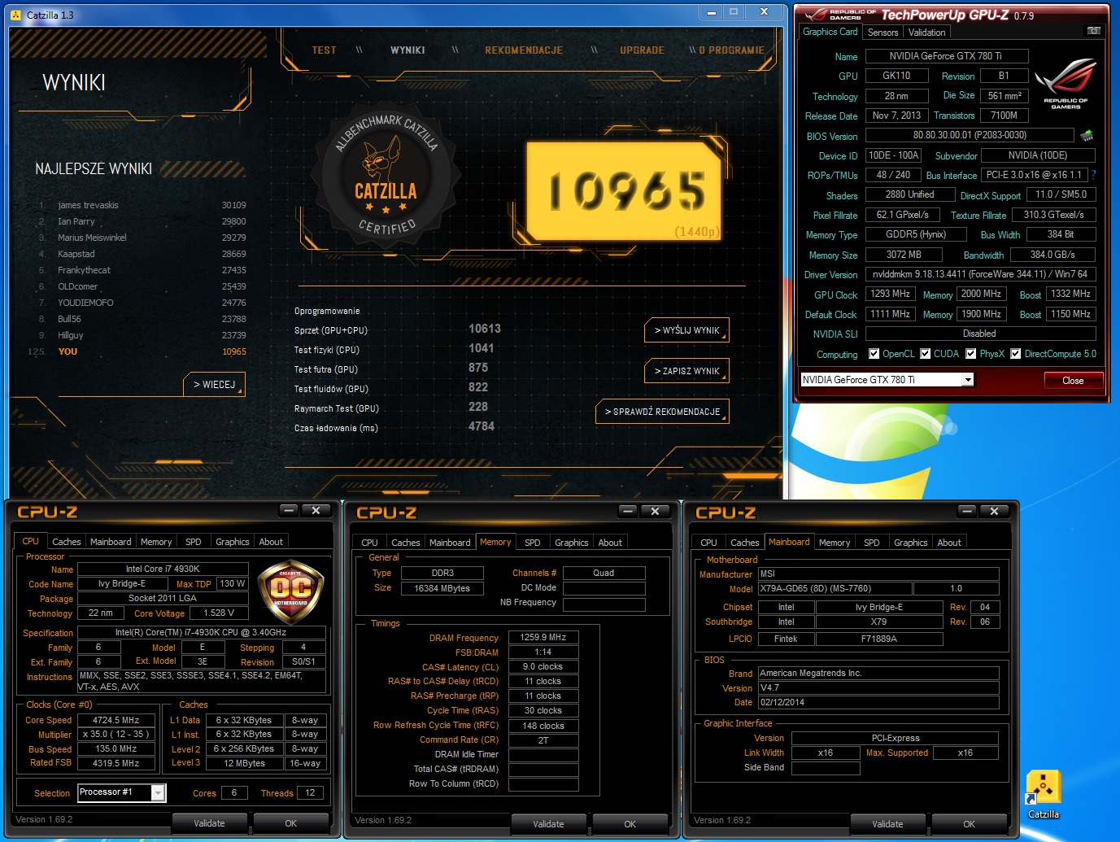Open the O PROGRAMIE menu in Catzilla
The image size is (1120, 842).
coord(731,50)
